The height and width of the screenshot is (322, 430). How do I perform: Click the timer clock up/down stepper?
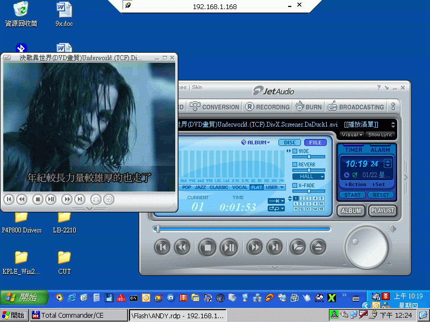[x=388, y=164]
